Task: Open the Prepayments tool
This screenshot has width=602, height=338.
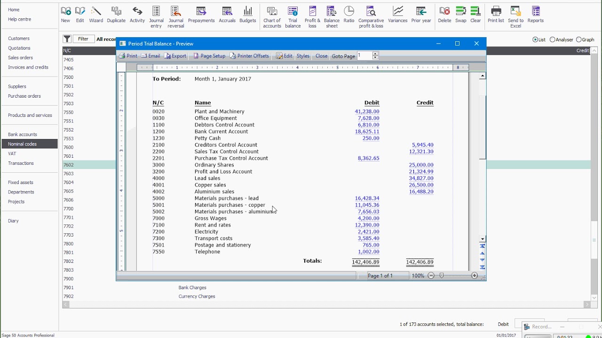Action: [201, 15]
